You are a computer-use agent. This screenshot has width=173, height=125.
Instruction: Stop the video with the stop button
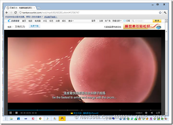click(17, 113)
